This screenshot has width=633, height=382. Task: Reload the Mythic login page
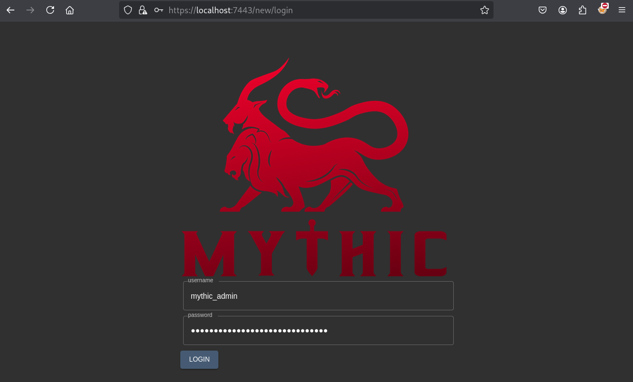[x=50, y=10]
